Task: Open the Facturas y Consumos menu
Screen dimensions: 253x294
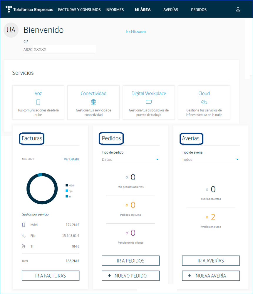Action: tap(79, 10)
